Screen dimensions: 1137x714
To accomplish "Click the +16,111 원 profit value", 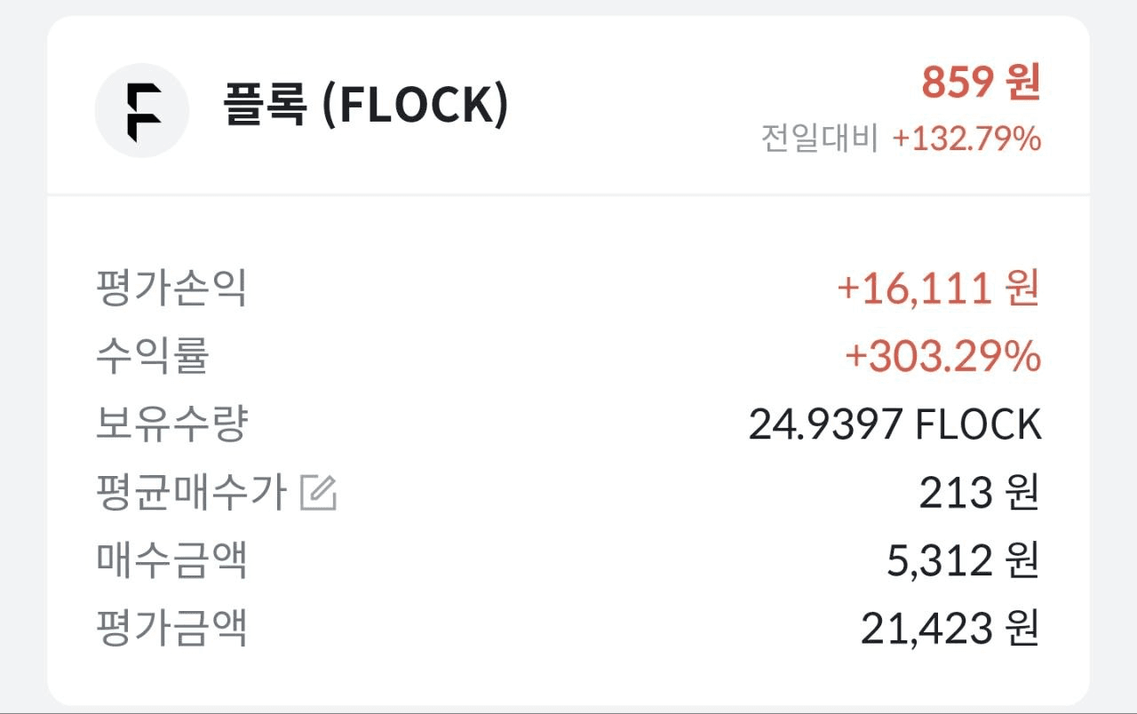I will pyautogui.click(x=938, y=289).
